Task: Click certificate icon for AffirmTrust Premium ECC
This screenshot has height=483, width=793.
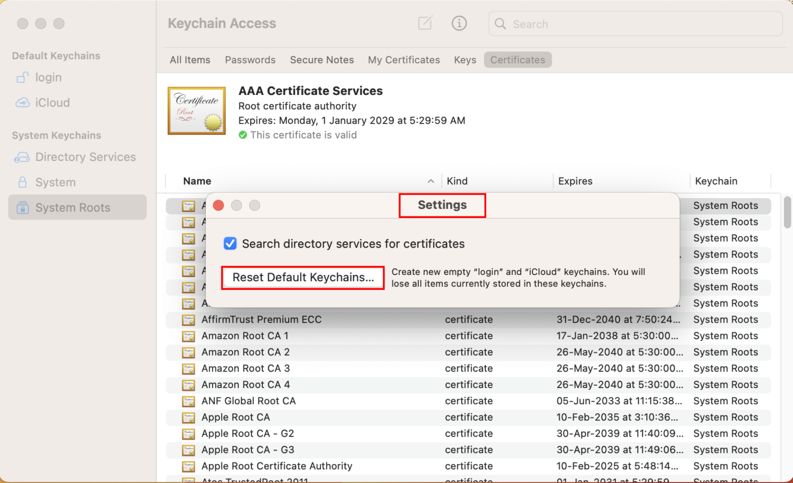Action: 188,320
